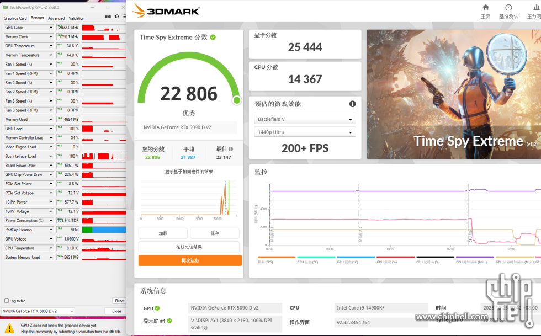This screenshot has height=336, width=541.
Task: Expand Bus Interface Load sensor dropdown
Action: point(51,156)
